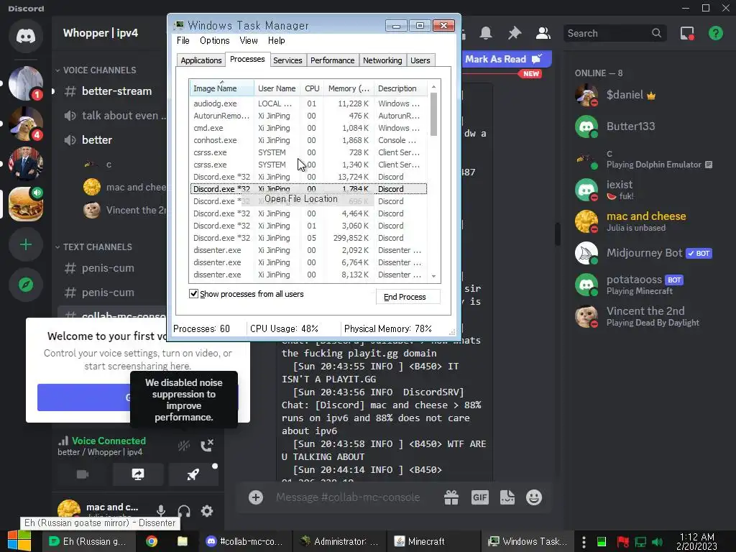Click the Add a Server plus icon
Screen dimensions: 736x552
[x=26, y=244]
